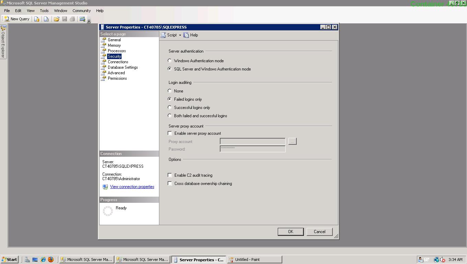Select Windows Authentication mode radio button
467x264 pixels.
click(170, 61)
